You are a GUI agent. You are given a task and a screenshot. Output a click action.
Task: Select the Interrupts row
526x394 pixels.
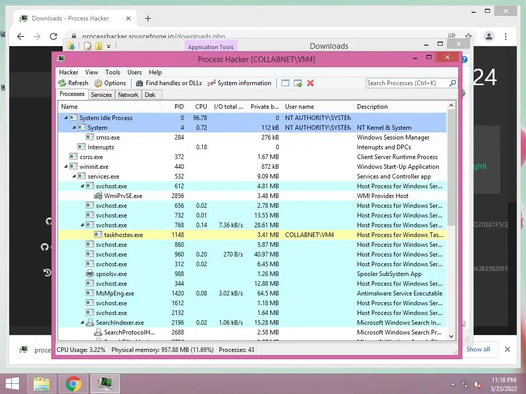[252, 147]
